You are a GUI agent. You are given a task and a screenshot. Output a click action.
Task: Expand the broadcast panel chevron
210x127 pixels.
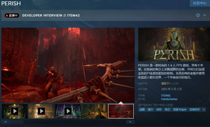pyautogui.click(x=205, y=15)
